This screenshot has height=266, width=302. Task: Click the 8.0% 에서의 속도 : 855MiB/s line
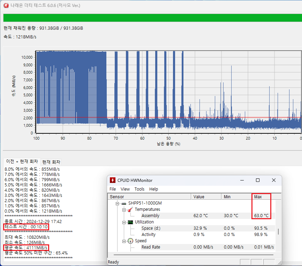tap(32, 169)
